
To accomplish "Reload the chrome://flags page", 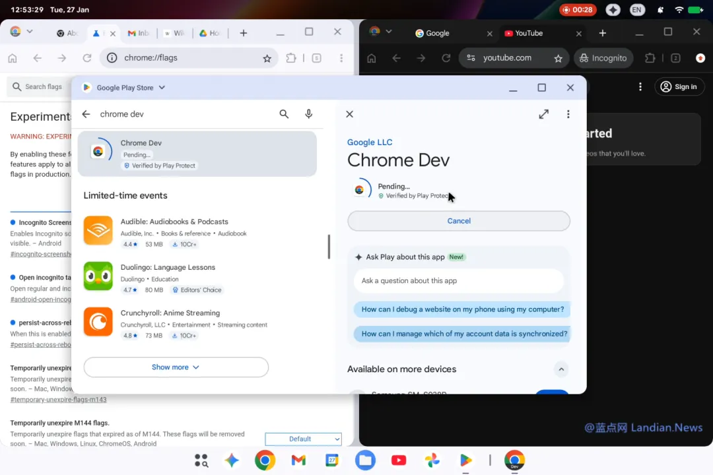I will [87, 58].
